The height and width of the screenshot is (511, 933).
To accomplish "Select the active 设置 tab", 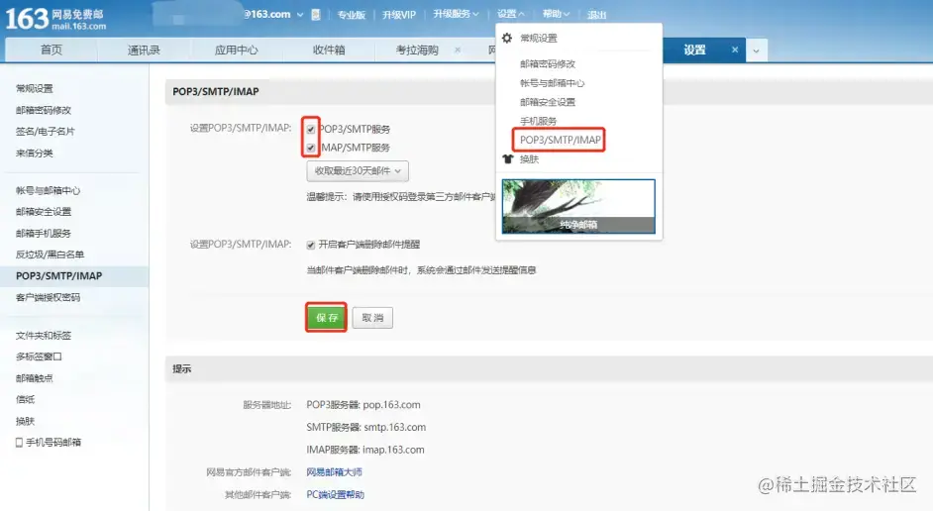I will pos(694,50).
